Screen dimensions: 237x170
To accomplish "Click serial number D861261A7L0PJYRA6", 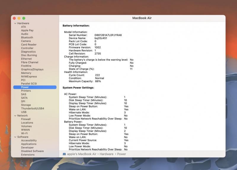I will click(108, 35).
